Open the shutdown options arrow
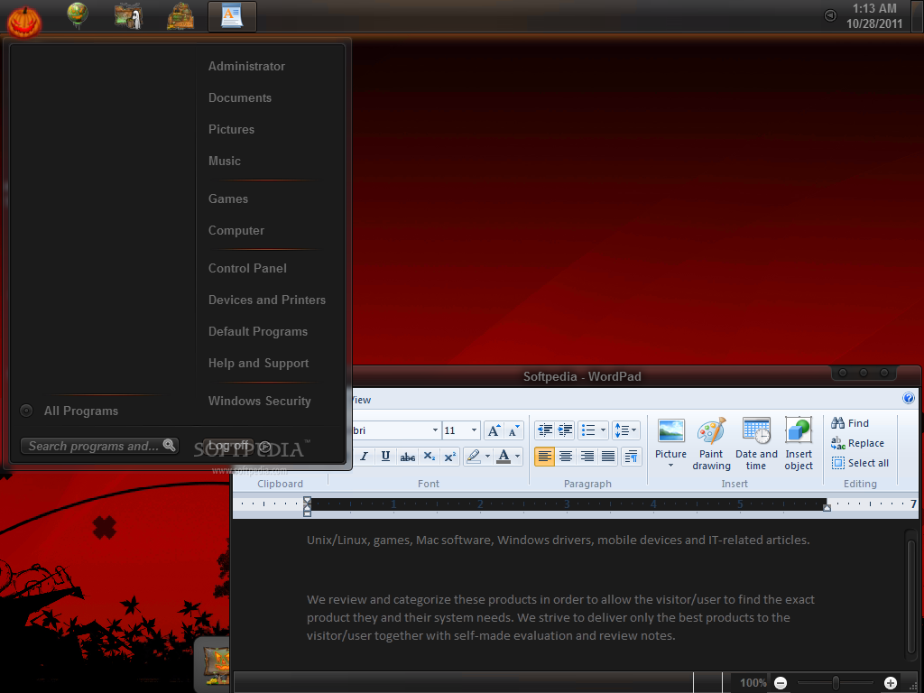Image resolution: width=924 pixels, height=693 pixels. (x=265, y=447)
